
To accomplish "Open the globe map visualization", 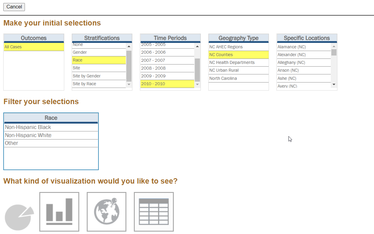I will pos(107,212).
